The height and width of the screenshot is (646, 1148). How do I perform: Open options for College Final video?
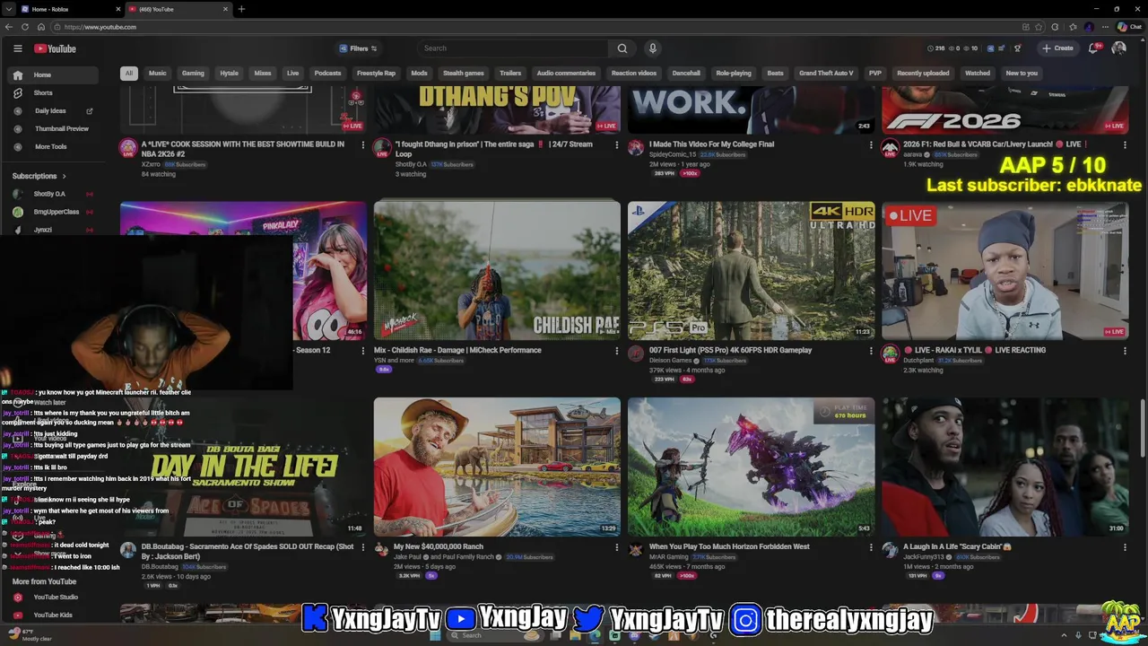pos(870,145)
